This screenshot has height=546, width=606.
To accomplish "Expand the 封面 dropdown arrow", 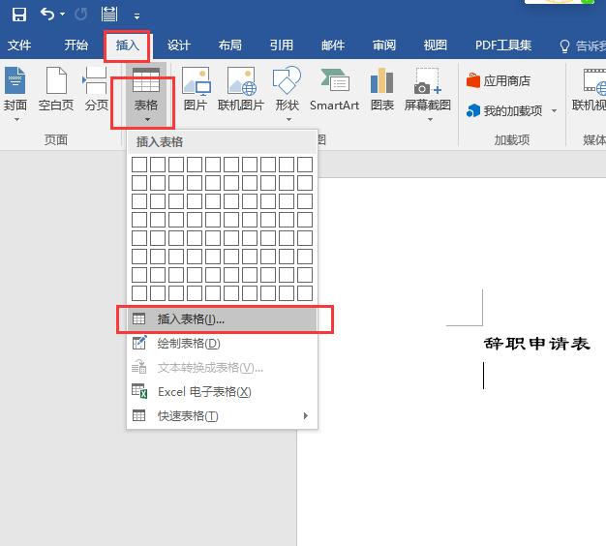I will pyautogui.click(x=16, y=120).
